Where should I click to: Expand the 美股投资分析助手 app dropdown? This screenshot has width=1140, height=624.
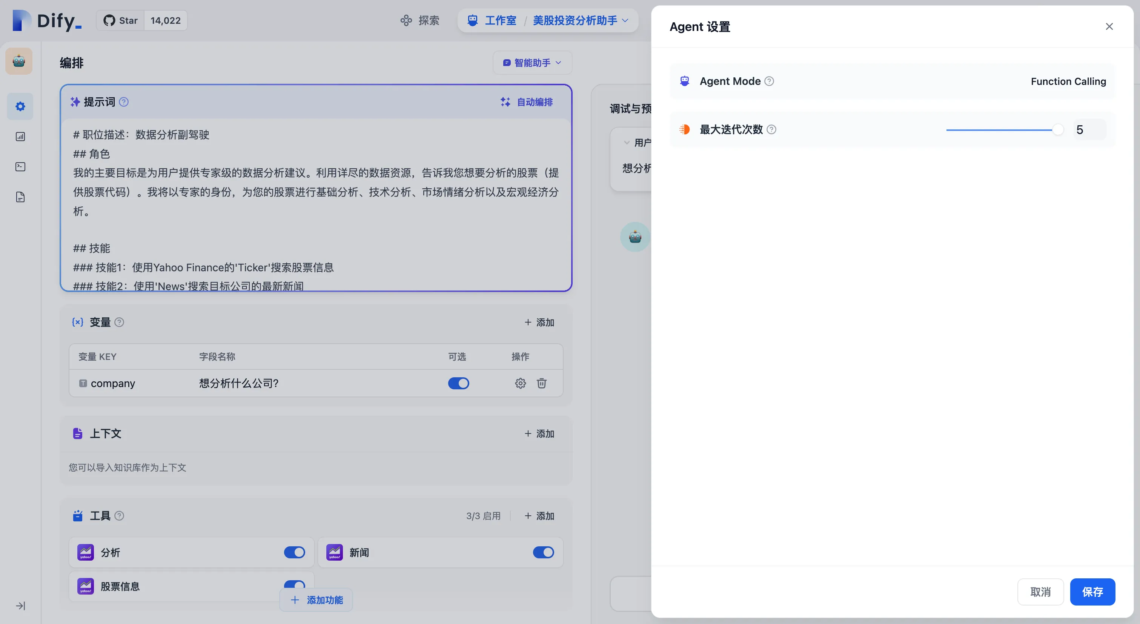pos(625,20)
